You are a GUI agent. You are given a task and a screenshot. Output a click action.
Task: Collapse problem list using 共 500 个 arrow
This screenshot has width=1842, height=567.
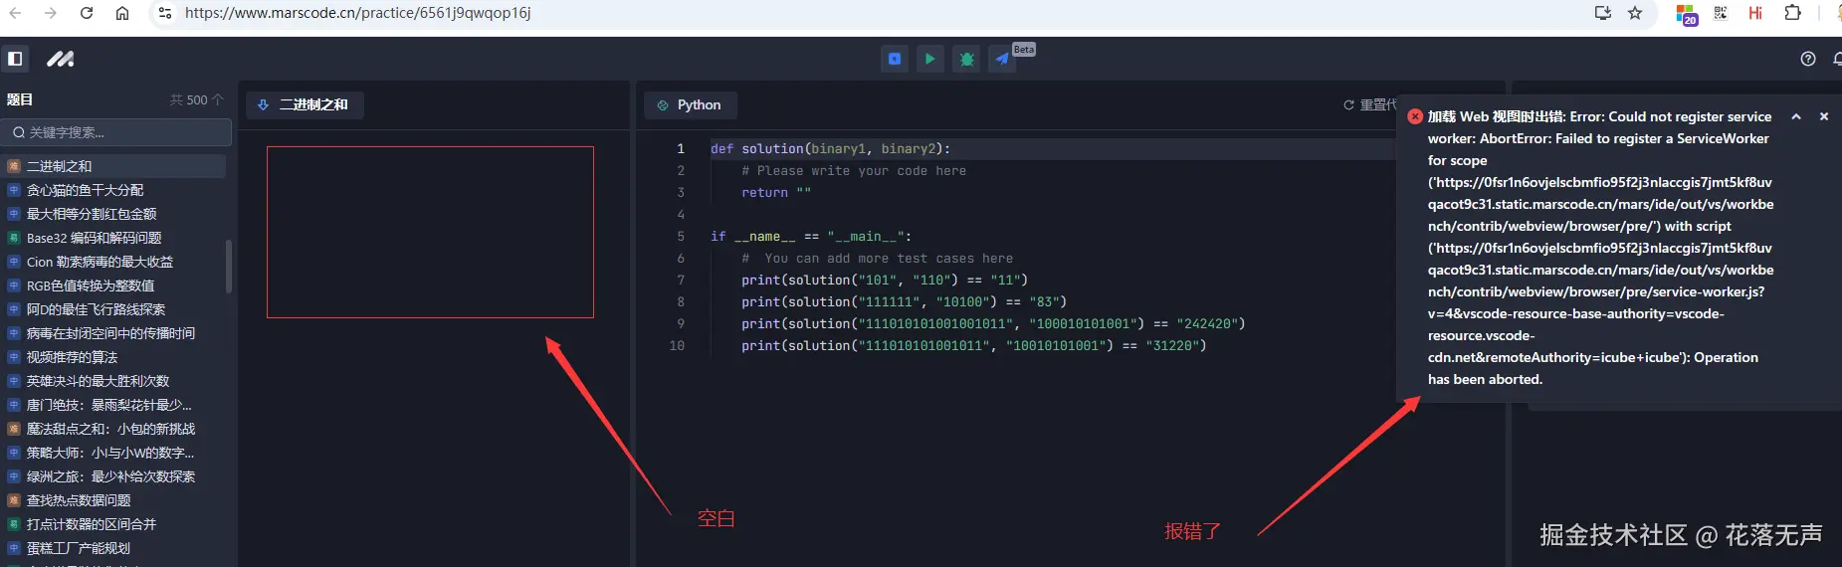tap(218, 99)
